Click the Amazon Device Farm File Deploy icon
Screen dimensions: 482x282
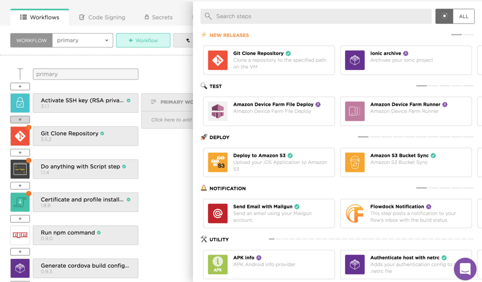[x=218, y=111]
